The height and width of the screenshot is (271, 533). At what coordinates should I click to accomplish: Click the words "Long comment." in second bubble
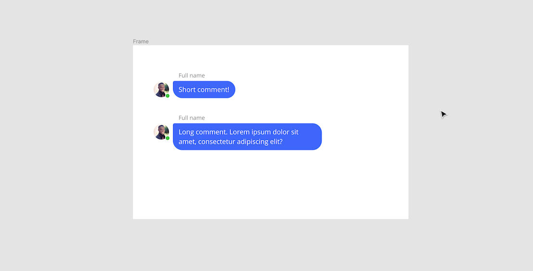[203, 132]
